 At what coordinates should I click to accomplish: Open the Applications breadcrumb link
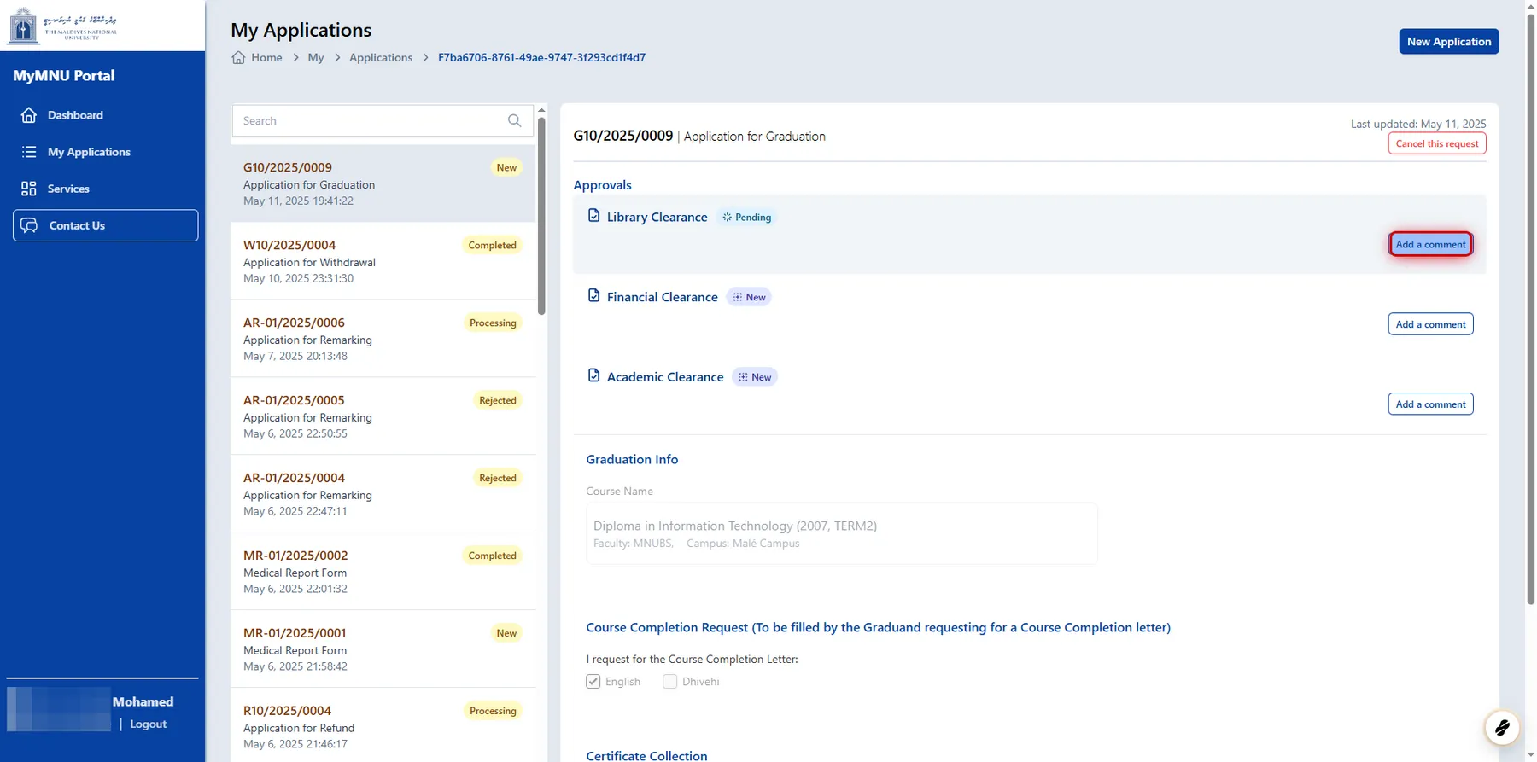[380, 58]
